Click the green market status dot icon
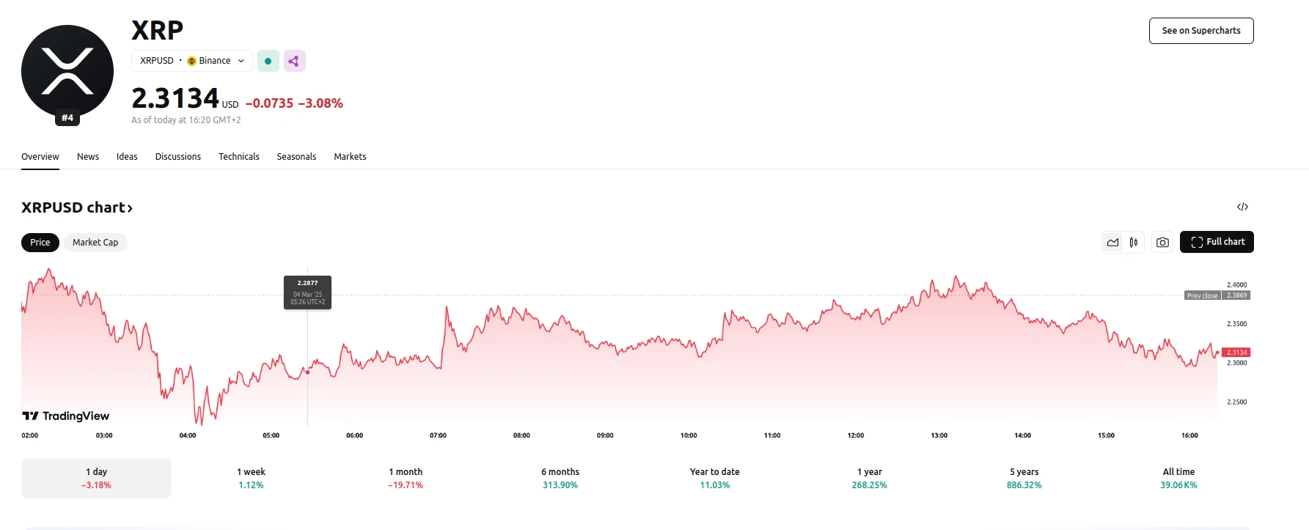Image resolution: width=1309 pixels, height=530 pixels. (268, 61)
